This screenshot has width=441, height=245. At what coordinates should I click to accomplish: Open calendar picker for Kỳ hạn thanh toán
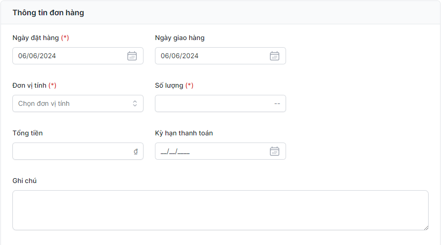(275, 151)
